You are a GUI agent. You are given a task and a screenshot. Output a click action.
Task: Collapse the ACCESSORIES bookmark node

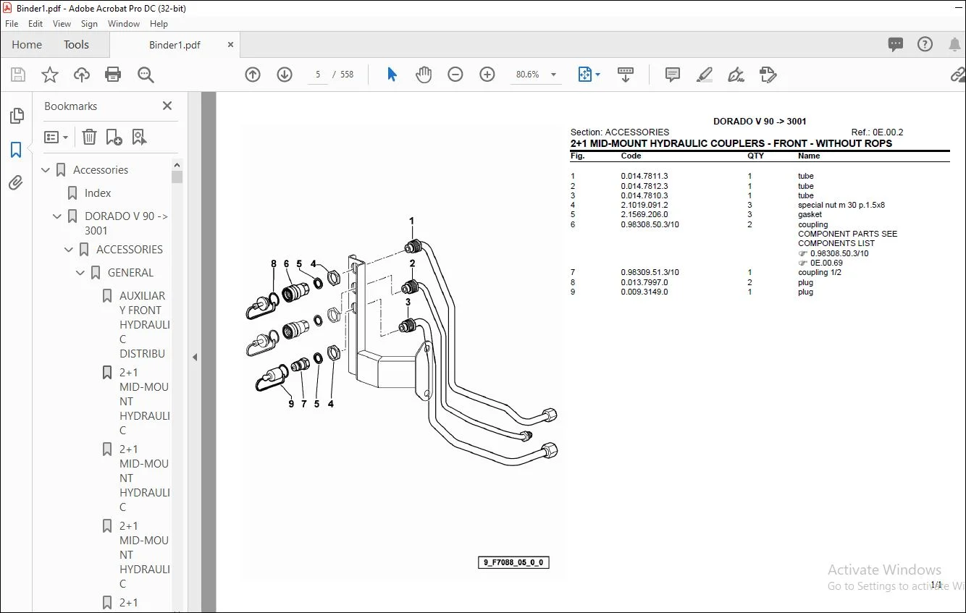tap(70, 250)
